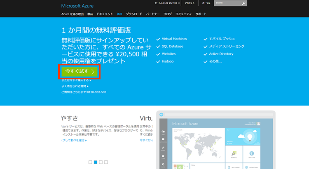Screen dimensions: 309x169
Task: Click the checkmark beside SQL Database
Action: (158, 46)
